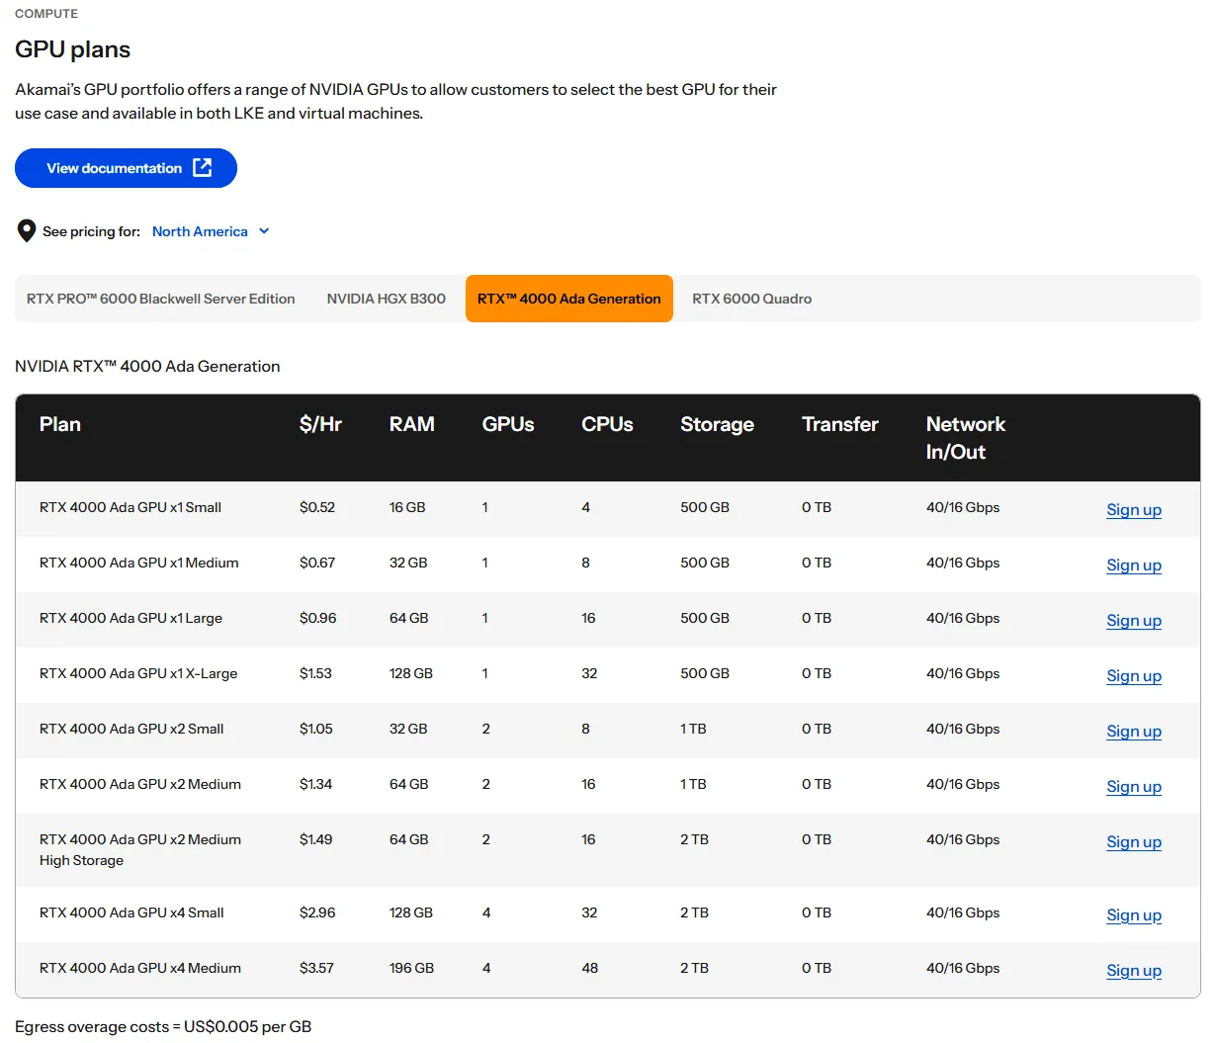Click the 48 CPUs value

590,968
